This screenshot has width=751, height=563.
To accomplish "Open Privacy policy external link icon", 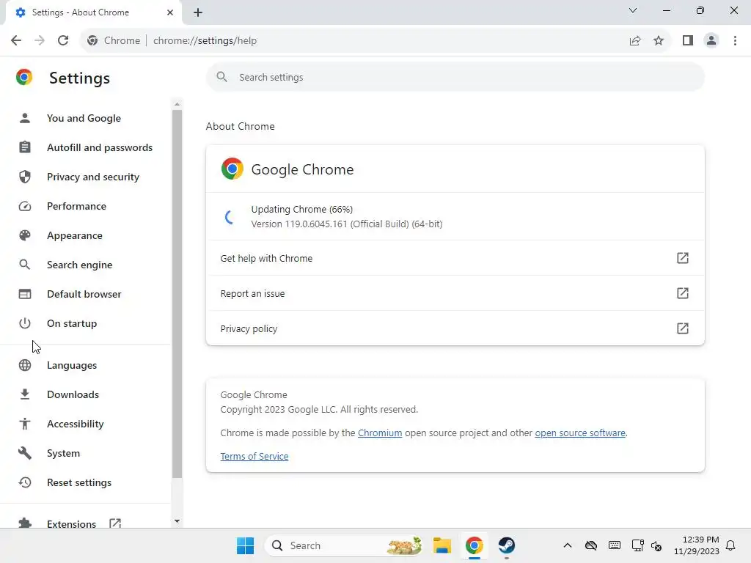I will pyautogui.click(x=683, y=328).
